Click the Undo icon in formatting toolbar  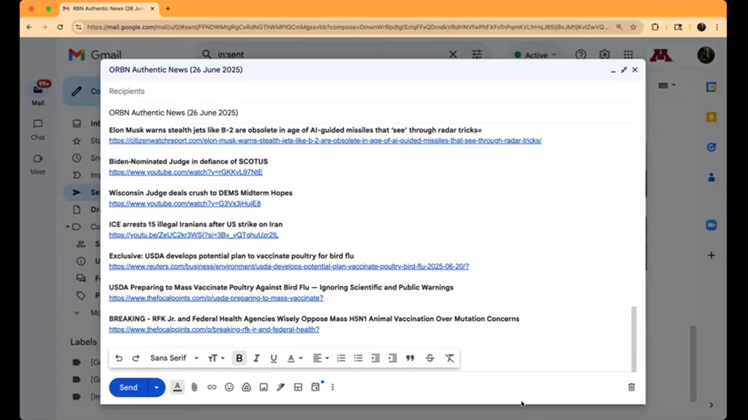pos(119,358)
